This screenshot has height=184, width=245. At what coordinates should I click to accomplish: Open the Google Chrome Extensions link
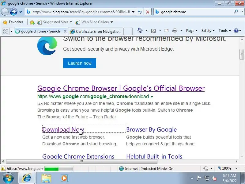(78, 156)
